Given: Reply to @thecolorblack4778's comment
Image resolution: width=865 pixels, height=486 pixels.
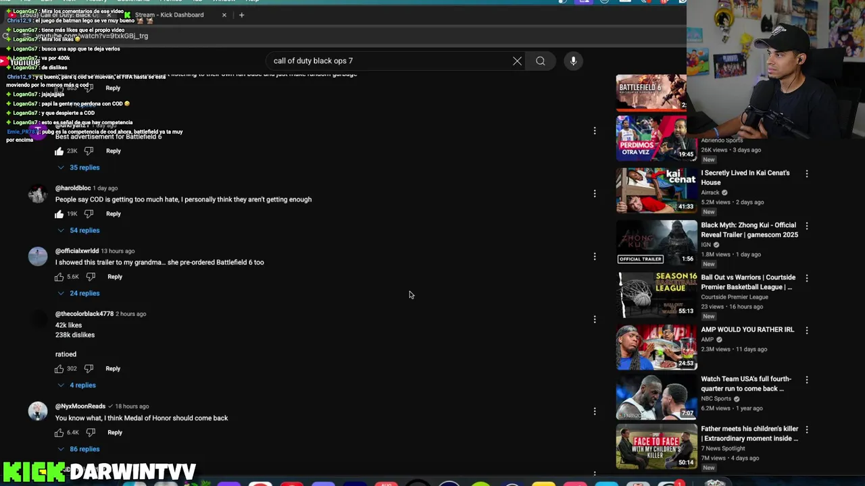Looking at the screenshot, I should tap(113, 369).
